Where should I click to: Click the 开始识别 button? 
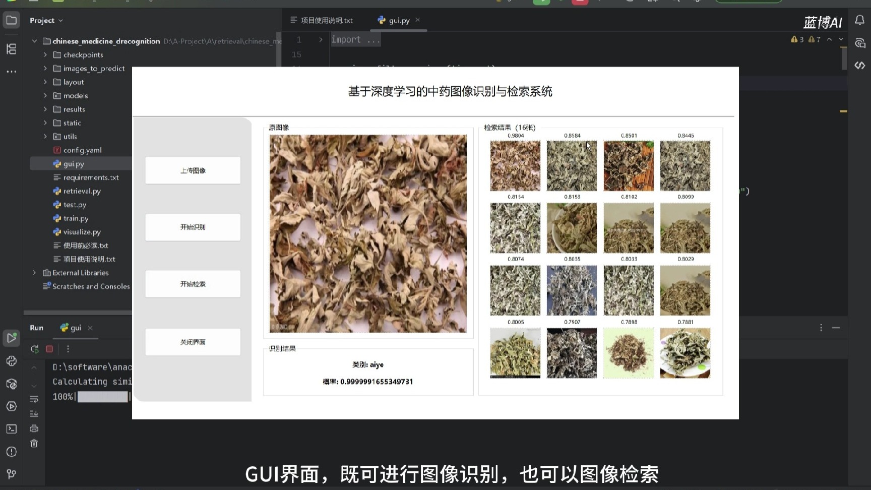click(193, 227)
